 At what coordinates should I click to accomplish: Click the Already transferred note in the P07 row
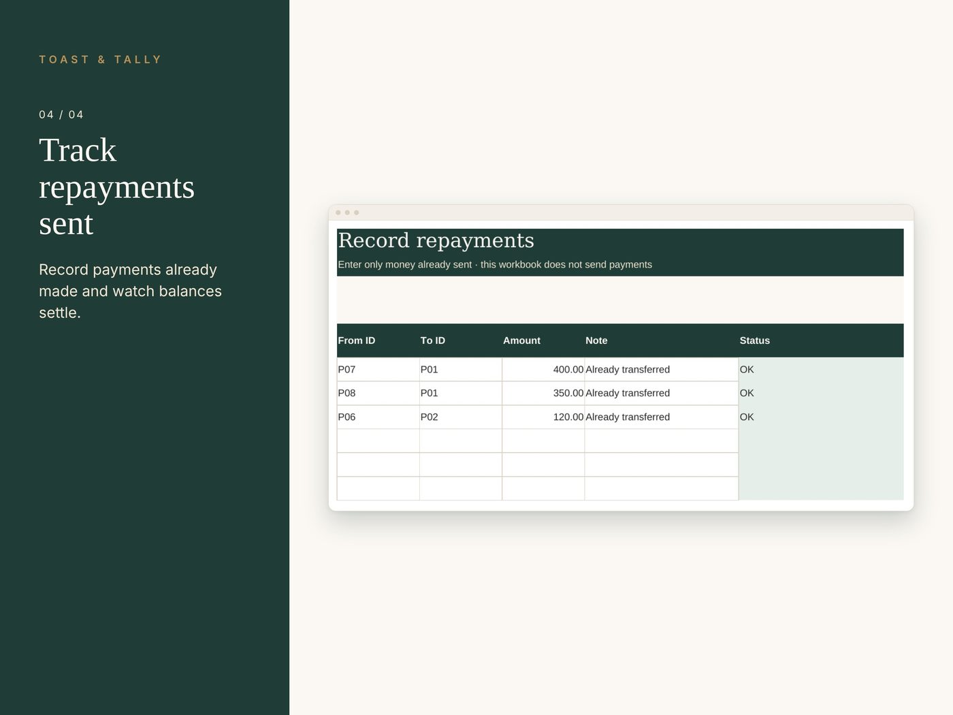[x=662, y=370]
